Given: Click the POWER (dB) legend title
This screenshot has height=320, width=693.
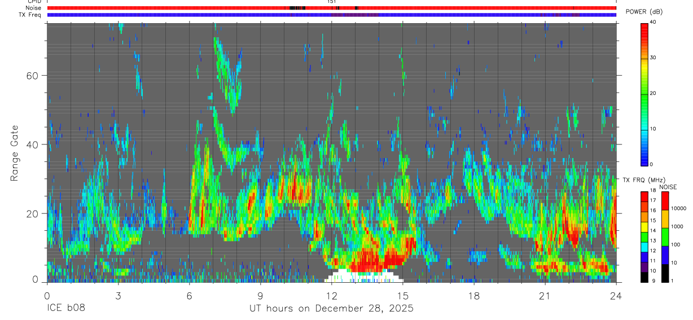Looking at the screenshot, I should (644, 11).
